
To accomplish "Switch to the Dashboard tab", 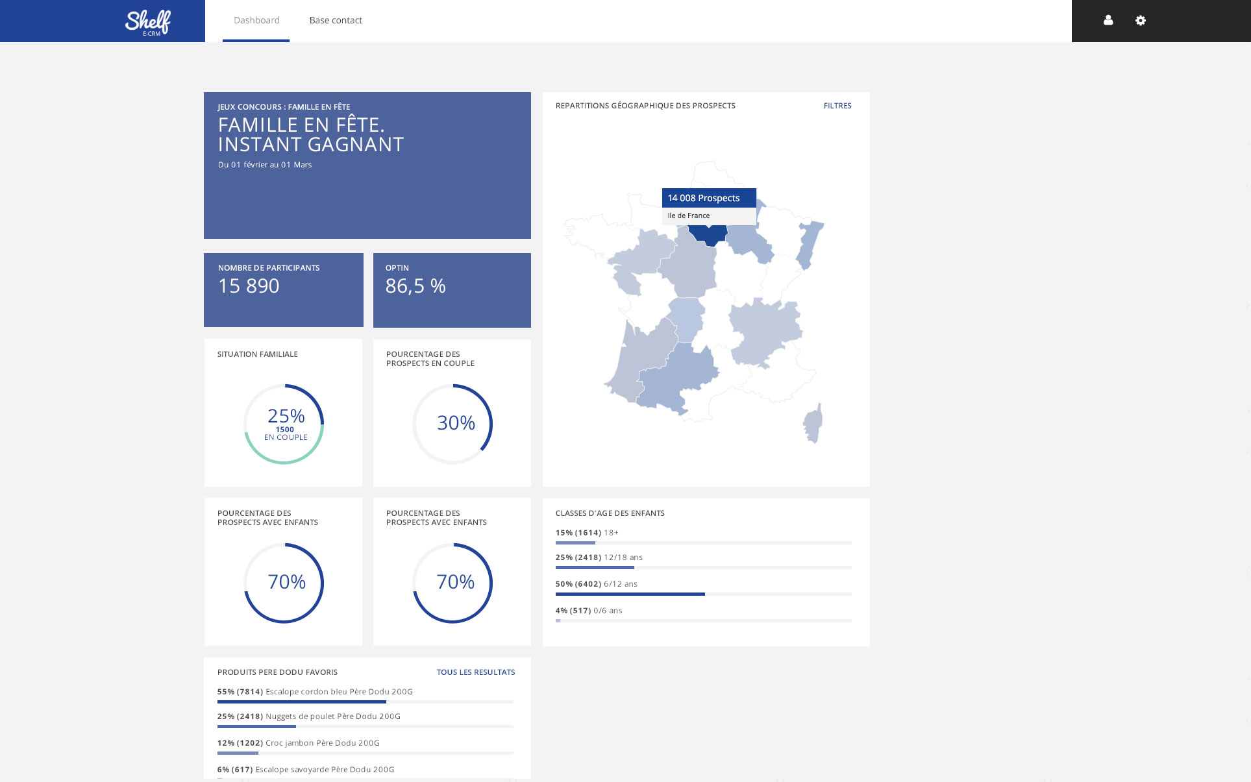I will point(256,20).
